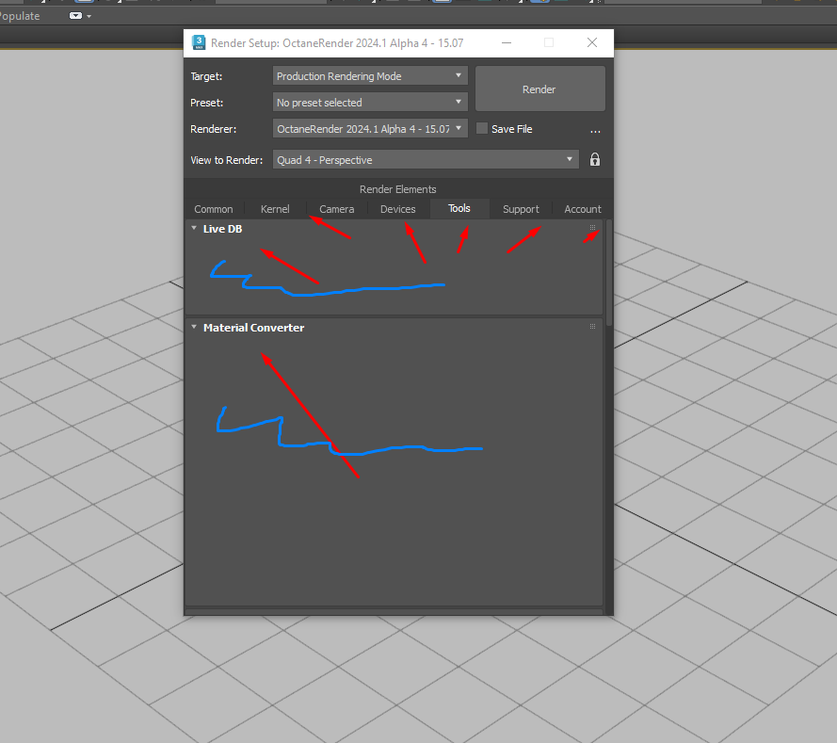Switch to the Camera tab

tap(337, 209)
